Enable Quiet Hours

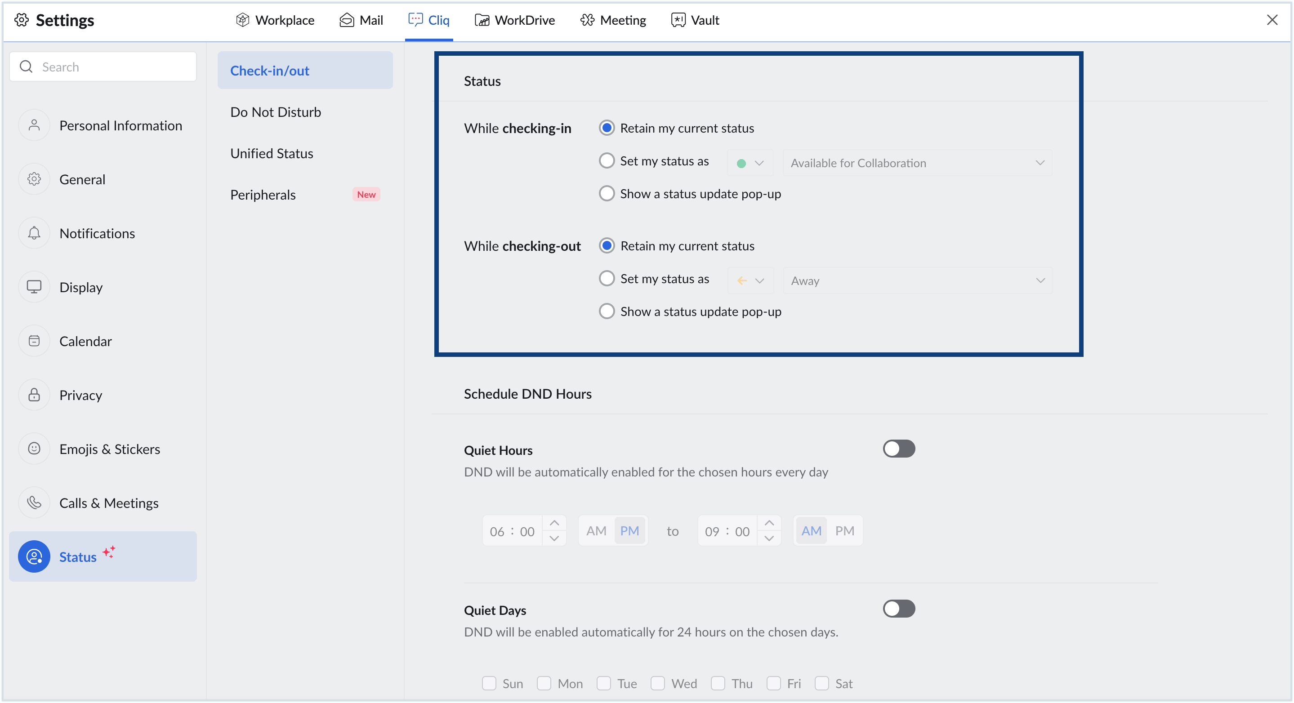(x=899, y=449)
